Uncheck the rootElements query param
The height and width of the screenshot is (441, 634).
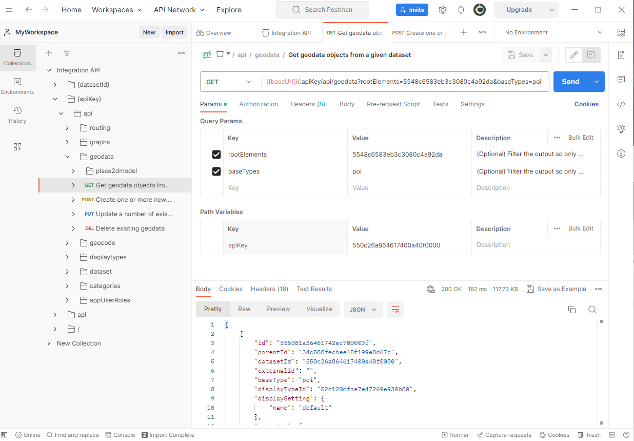coord(216,155)
